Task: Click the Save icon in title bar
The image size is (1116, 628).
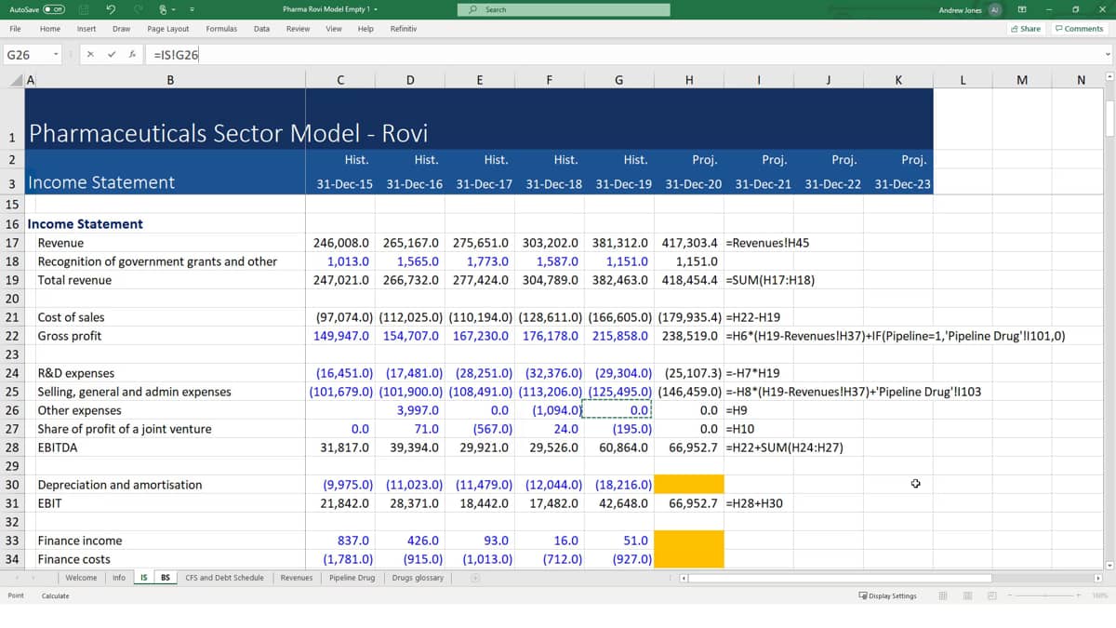Action: (83, 10)
